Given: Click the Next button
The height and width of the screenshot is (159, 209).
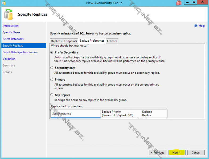Looking at the screenshot, I should click(176, 153).
